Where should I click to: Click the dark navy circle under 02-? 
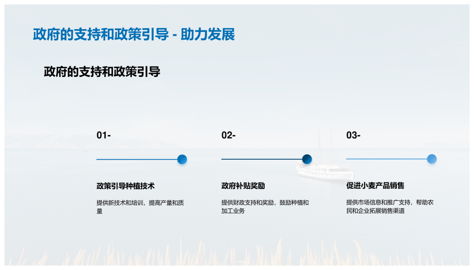pos(307,159)
